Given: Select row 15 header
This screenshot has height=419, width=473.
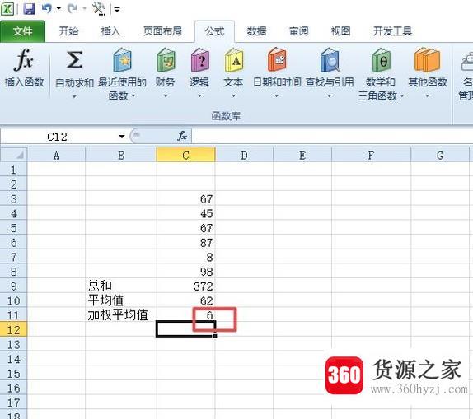Looking at the screenshot, I should click(14, 374).
